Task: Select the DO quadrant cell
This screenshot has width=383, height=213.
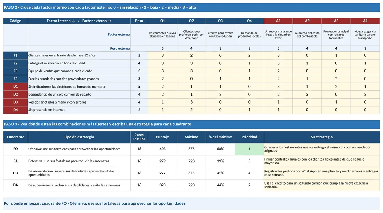Action: click(x=15, y=173)
